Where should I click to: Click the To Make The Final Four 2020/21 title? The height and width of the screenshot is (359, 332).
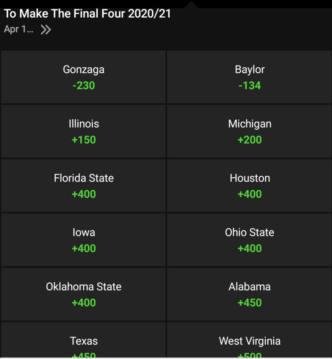click(87, 13)
